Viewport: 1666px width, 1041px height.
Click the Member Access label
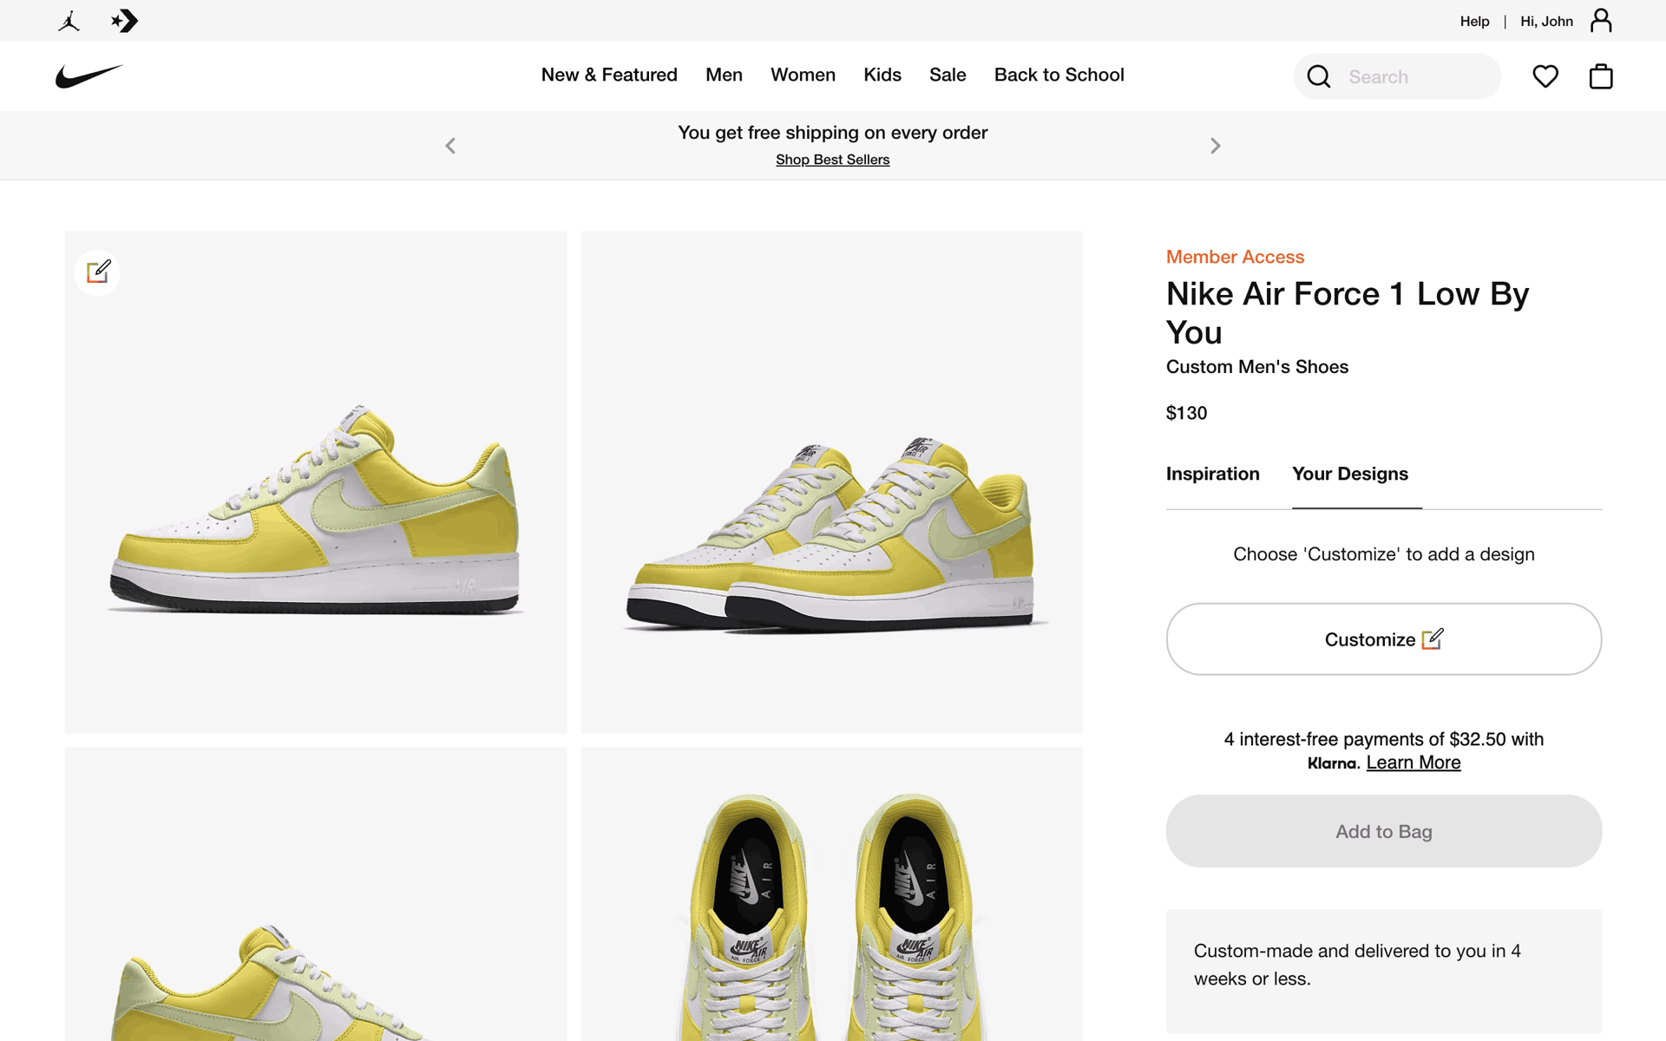tap(1235, 257)
